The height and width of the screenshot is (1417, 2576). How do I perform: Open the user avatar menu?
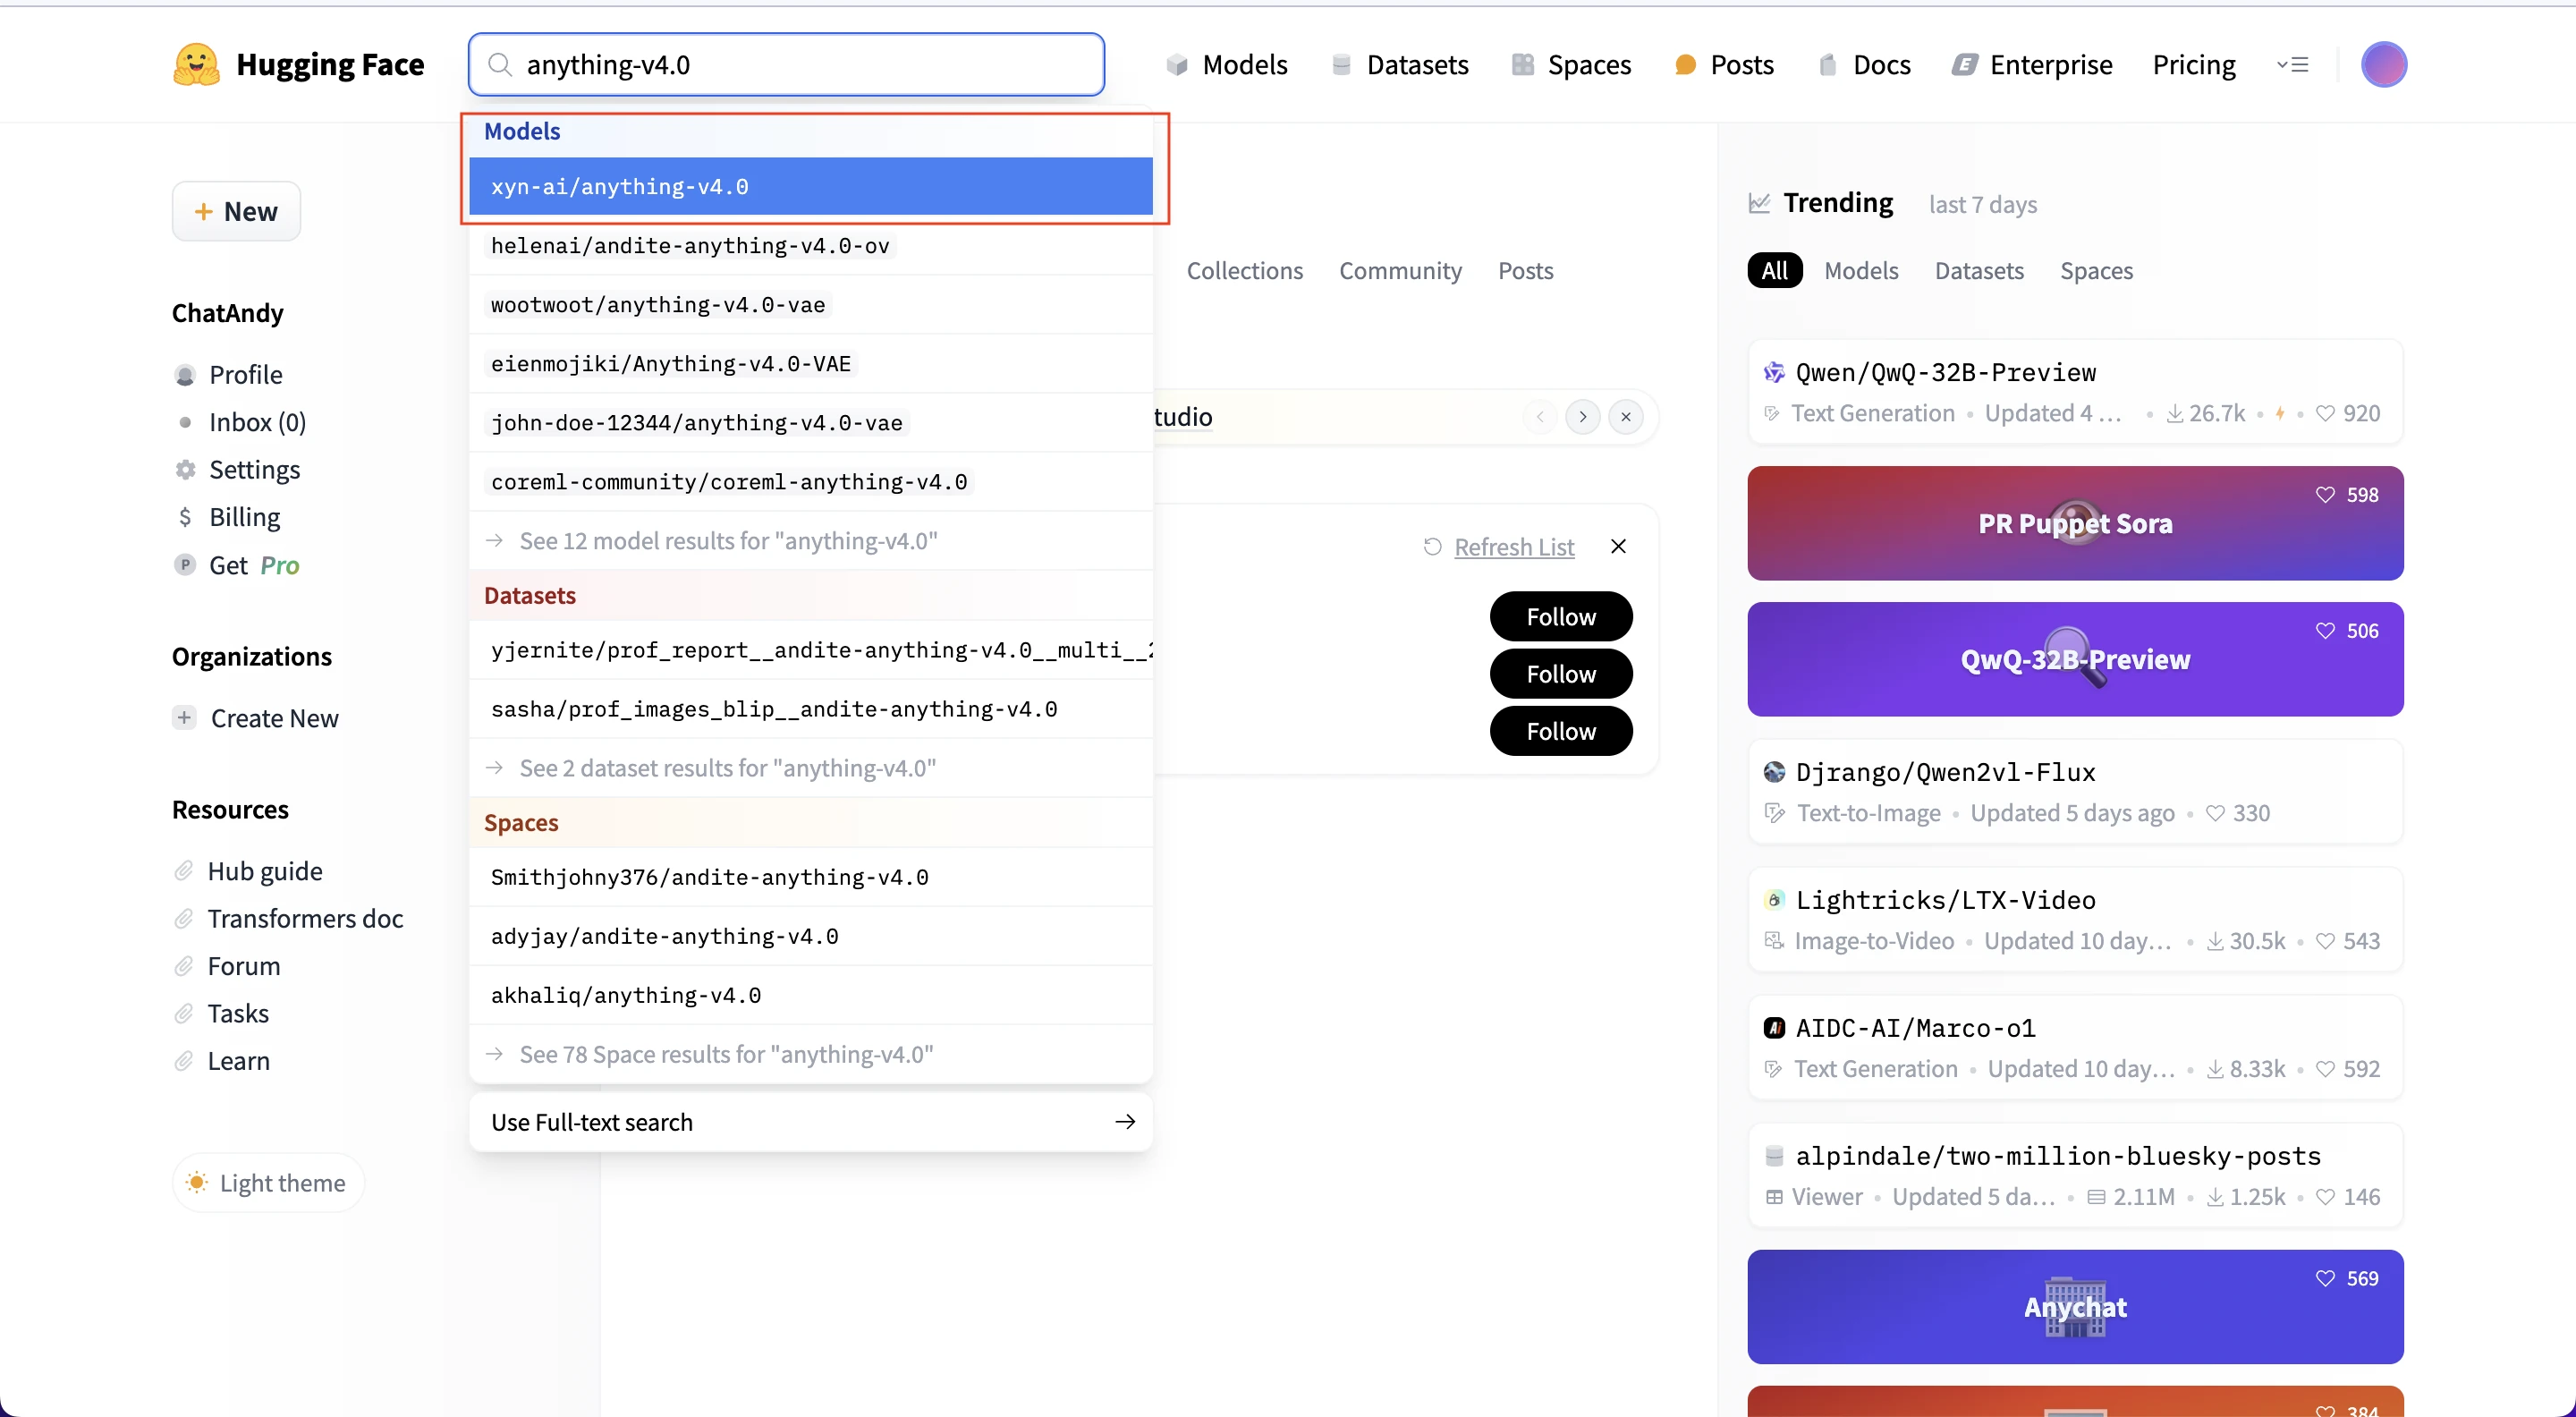pos(2384,65)
